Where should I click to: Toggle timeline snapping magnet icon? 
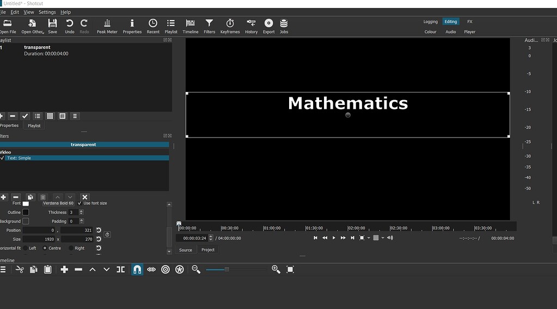click(x=137, y=269)
